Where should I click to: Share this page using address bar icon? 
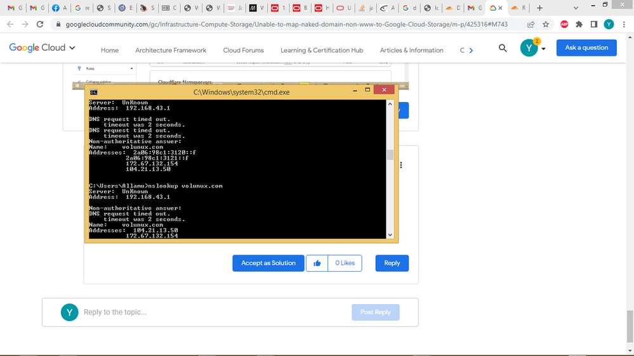531,24
